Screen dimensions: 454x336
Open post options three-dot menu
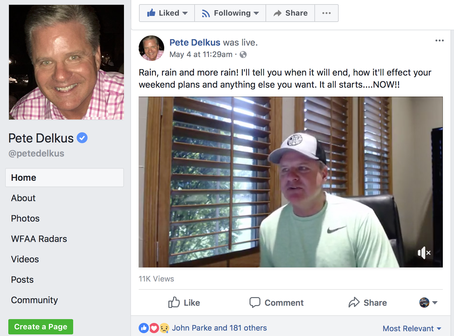439,40
